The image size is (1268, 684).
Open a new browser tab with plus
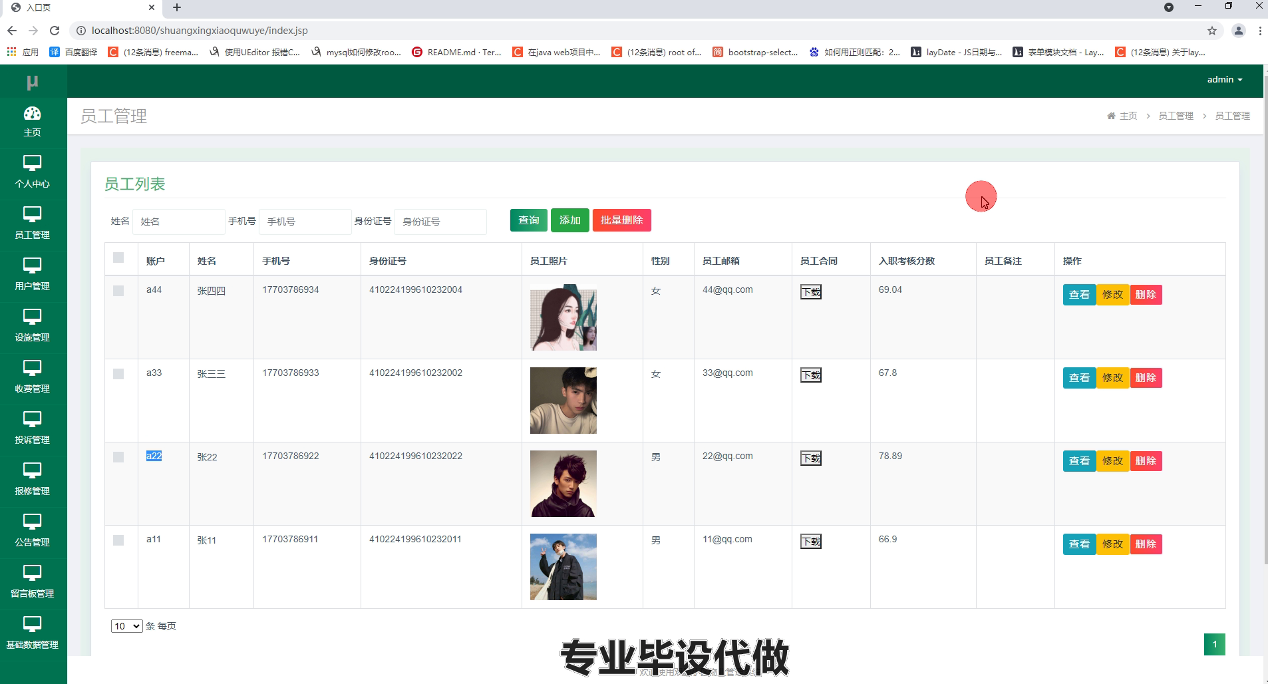coord(176,7)
